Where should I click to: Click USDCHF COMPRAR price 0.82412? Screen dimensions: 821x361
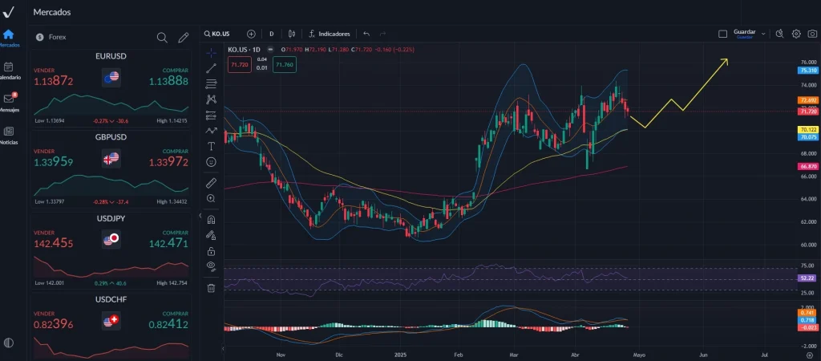coord(168,325)
